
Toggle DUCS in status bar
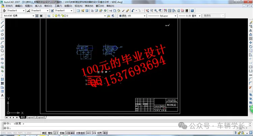[89, 133]
